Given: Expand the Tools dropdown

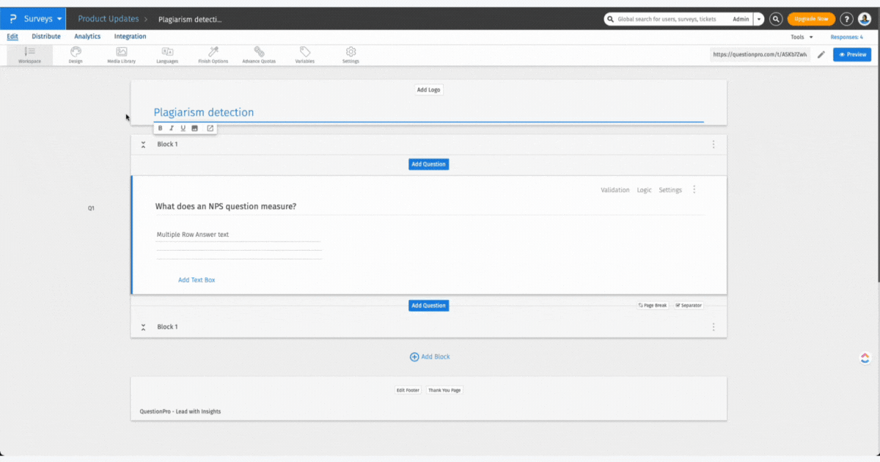Looking at the screenshot, I should 802,37.
